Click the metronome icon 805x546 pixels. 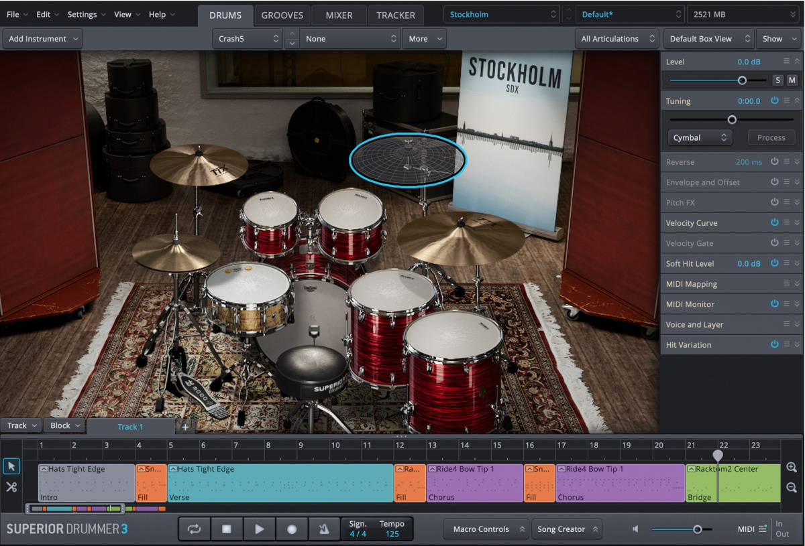click(325, 529)
